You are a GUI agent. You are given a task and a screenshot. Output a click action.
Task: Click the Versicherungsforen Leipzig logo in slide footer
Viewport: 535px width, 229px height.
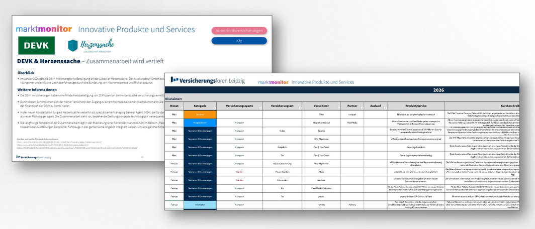click(34, 157)
